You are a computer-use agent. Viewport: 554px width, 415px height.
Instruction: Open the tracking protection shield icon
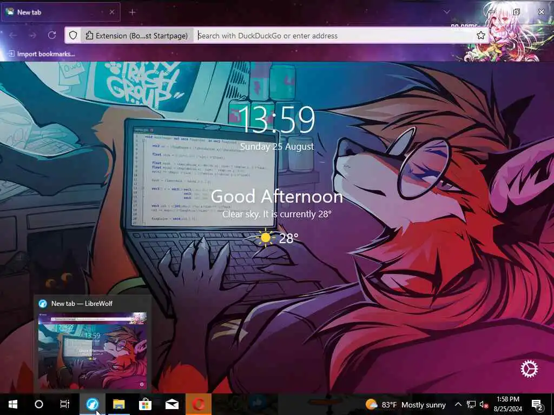click(73, 35)
